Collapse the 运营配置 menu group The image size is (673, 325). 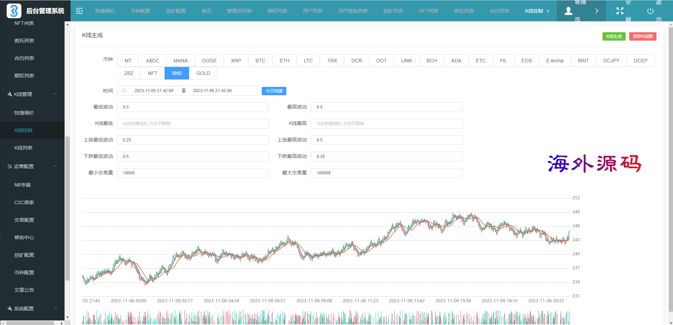click(55, 166)
